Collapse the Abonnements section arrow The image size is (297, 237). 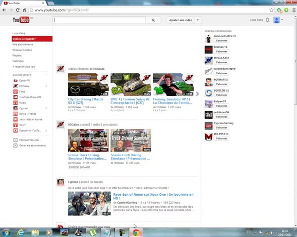[46, 75]
